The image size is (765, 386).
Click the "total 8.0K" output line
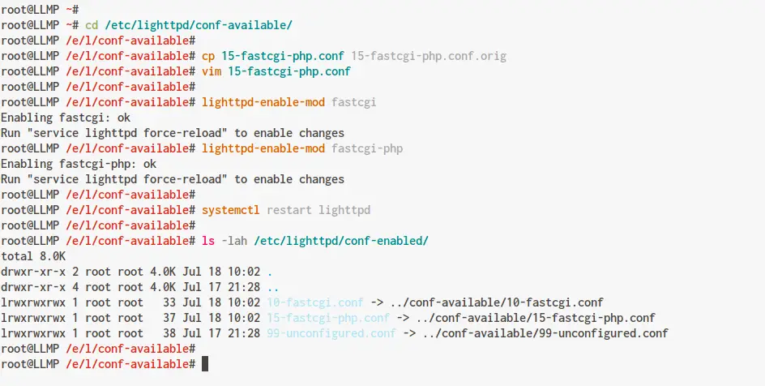tap(32, 256)
